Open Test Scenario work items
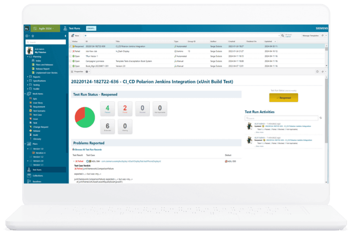Image resolution: width=352 pixels, height=234 pixels. click(x=37, y=111)
